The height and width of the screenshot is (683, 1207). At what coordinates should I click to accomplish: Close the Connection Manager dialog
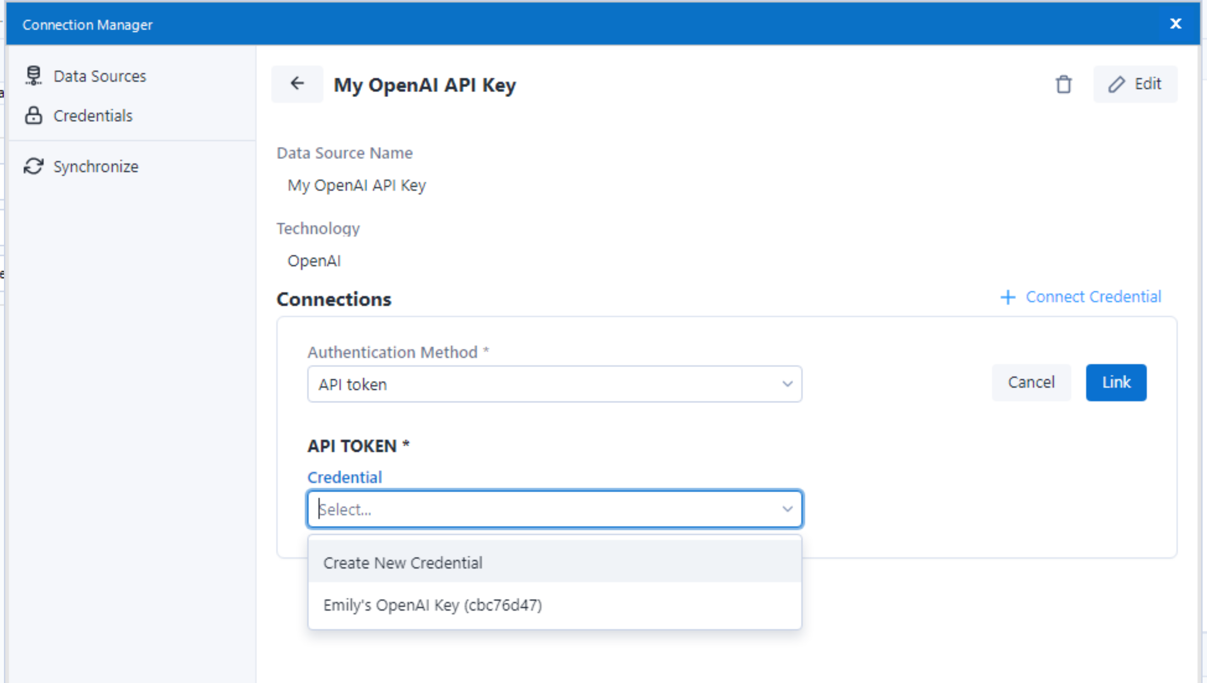(x=1175, y=23)
